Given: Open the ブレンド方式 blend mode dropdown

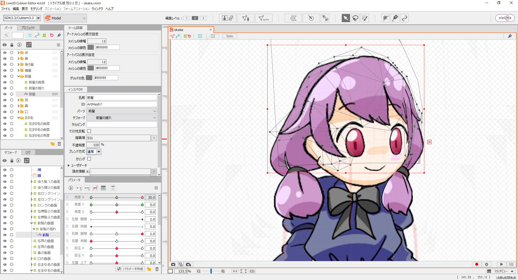Looking at the screenshot, I should coord(99,152).
